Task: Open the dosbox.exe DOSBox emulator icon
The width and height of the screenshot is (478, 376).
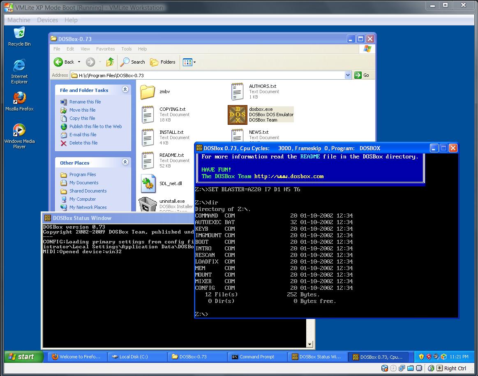Action: pos(238,115)
